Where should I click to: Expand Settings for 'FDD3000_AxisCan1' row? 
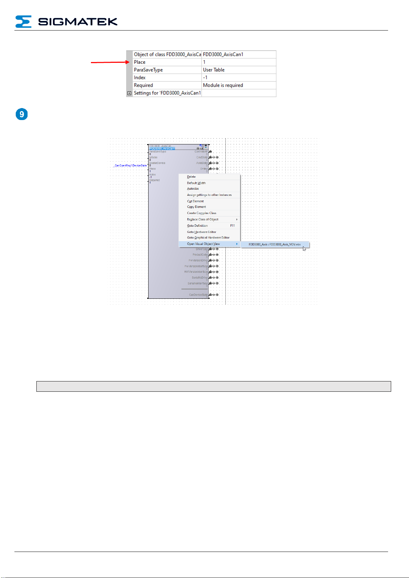129,93
